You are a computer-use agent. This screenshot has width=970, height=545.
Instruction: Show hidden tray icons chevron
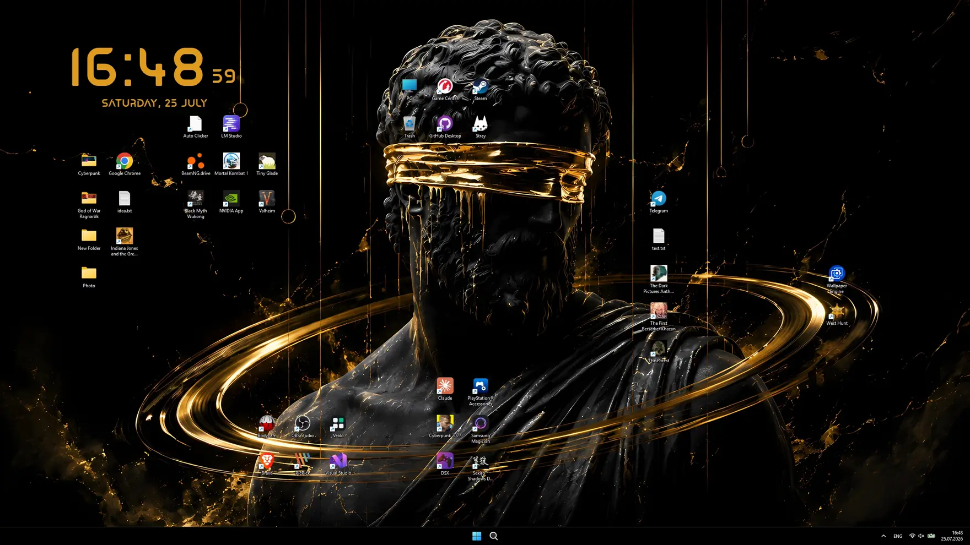click(x=883, y=536)
